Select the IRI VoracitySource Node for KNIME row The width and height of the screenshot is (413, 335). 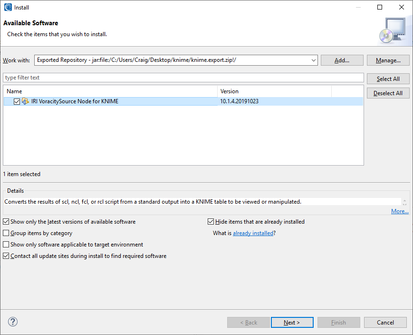tap(183, 101)
